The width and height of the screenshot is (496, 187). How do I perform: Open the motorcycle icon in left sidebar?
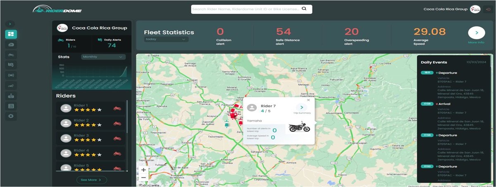[x=11, y=55]
